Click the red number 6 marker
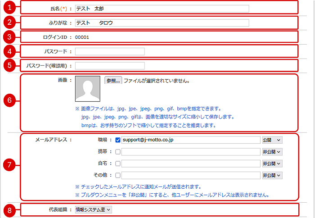 click(9, 101)
